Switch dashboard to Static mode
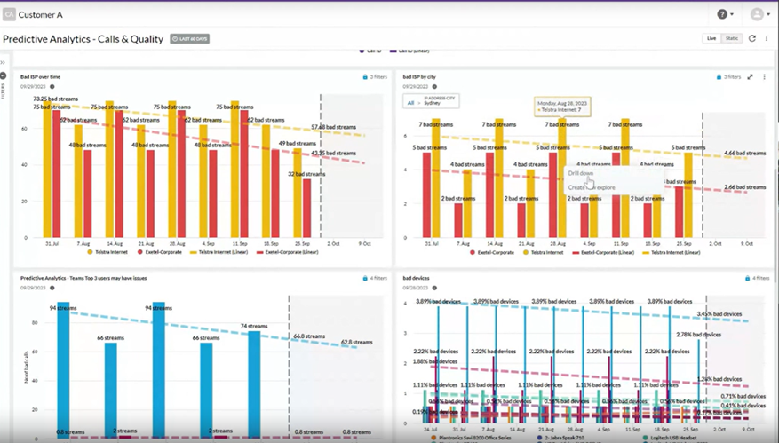This screenshot has height=443, width=779. (x=731, y=38)
